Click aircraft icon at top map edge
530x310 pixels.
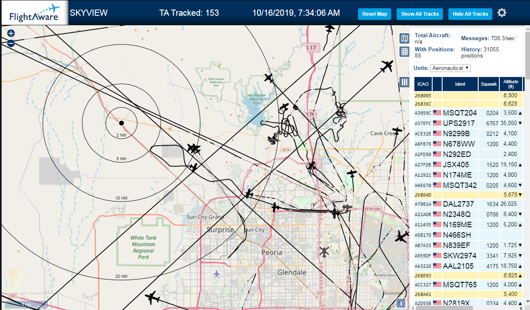pos(329,29)
